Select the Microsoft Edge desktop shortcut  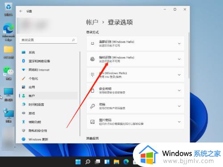[8, 32]
